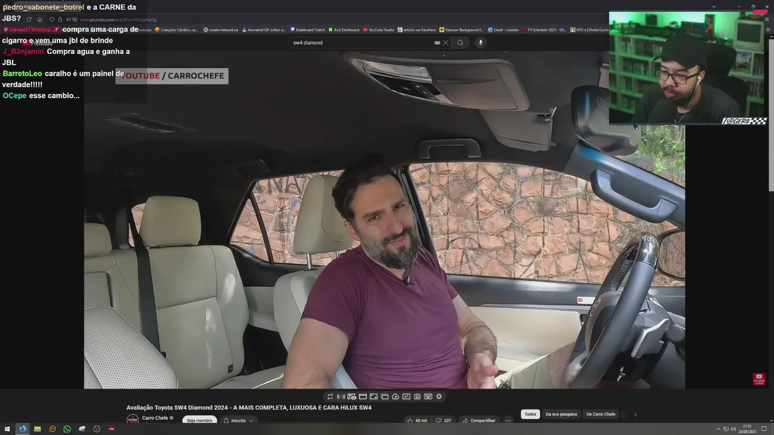The image size is (774, 435).
Task: Open the 'Dashboard Twitch' bookmark
Action: pyautogui.click(x=308, y=30)
